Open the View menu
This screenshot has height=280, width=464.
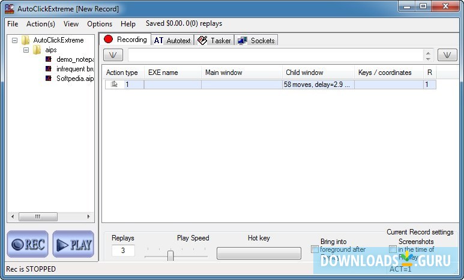tap(71, 23)
